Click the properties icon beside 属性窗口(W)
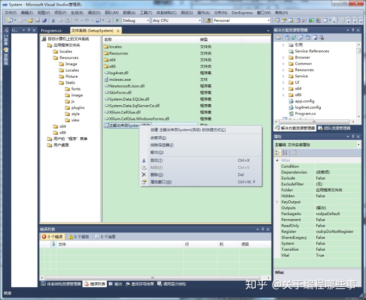The image size is (366, 300). [x=144, y=182]
